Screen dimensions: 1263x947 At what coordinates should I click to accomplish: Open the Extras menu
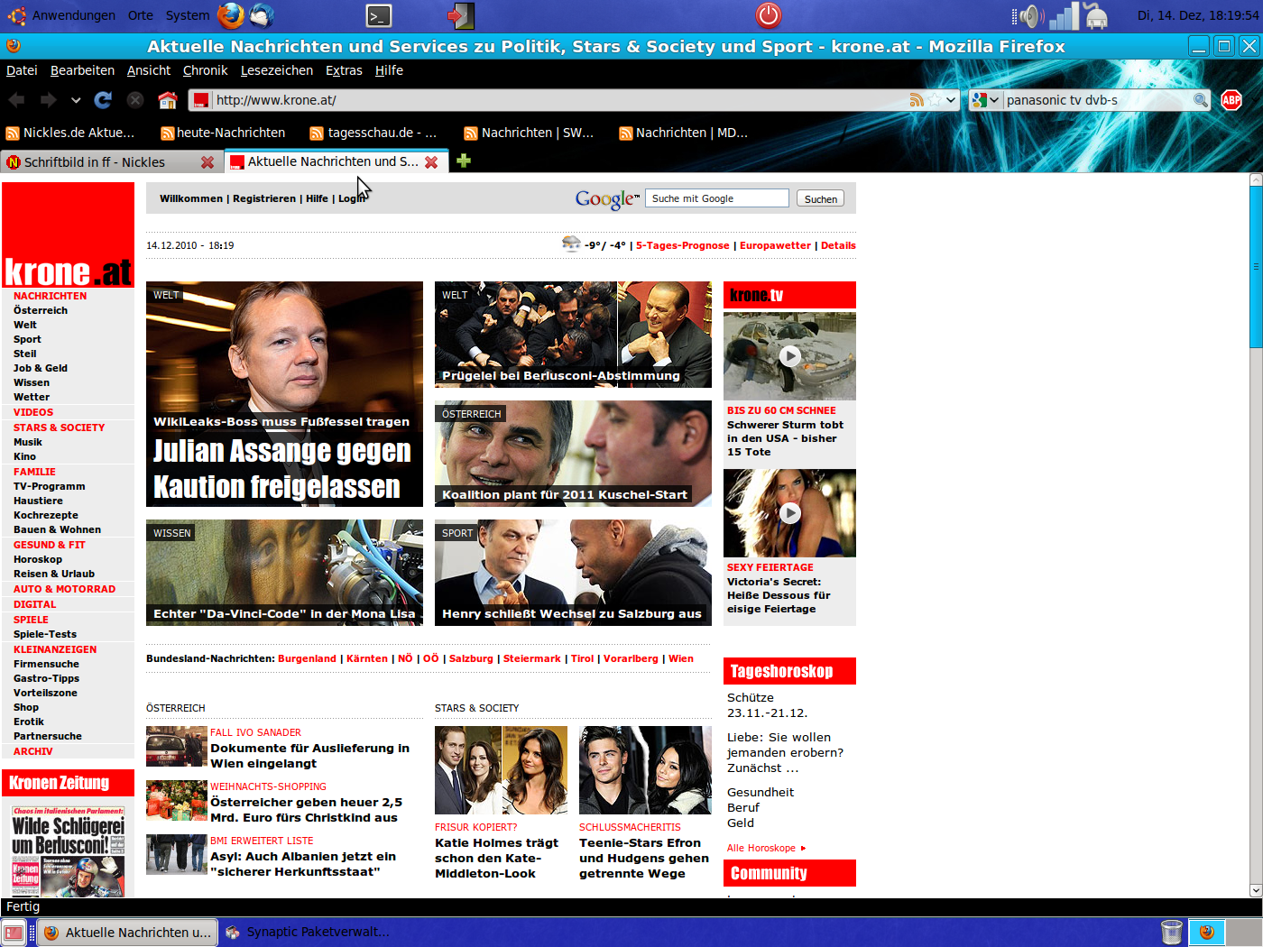click(344, 70)
